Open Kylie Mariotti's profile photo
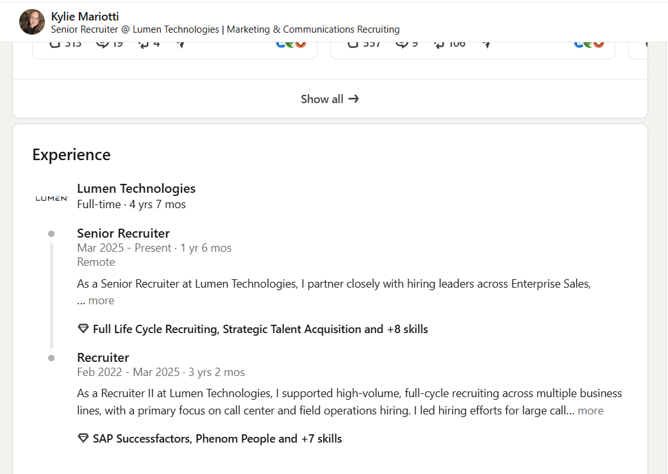The height and width of the screenshot is (474, 668). tap(32, 22)
